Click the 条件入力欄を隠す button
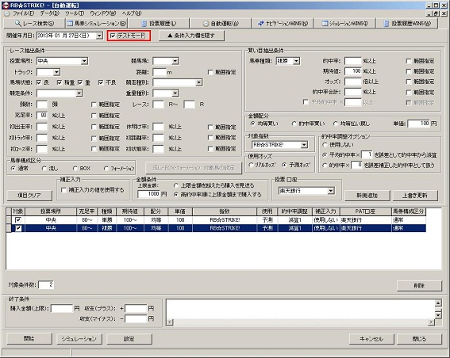 (191, 36)
